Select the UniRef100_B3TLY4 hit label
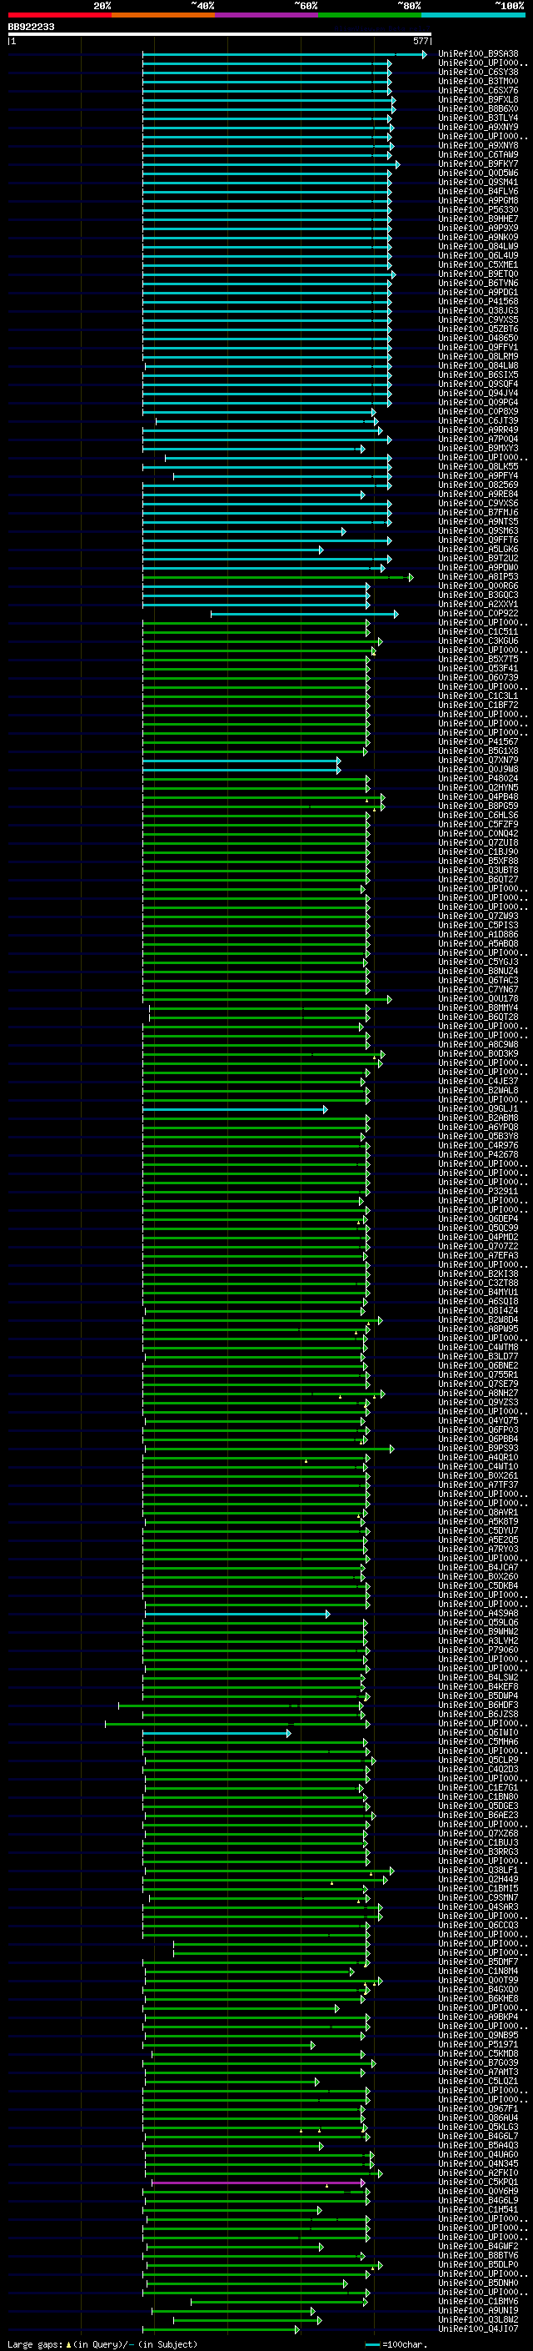This screenshot has width=533, height=2351. coord(478,118)
